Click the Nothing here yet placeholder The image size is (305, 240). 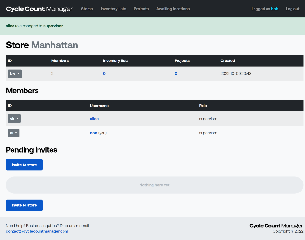(154, 185)
